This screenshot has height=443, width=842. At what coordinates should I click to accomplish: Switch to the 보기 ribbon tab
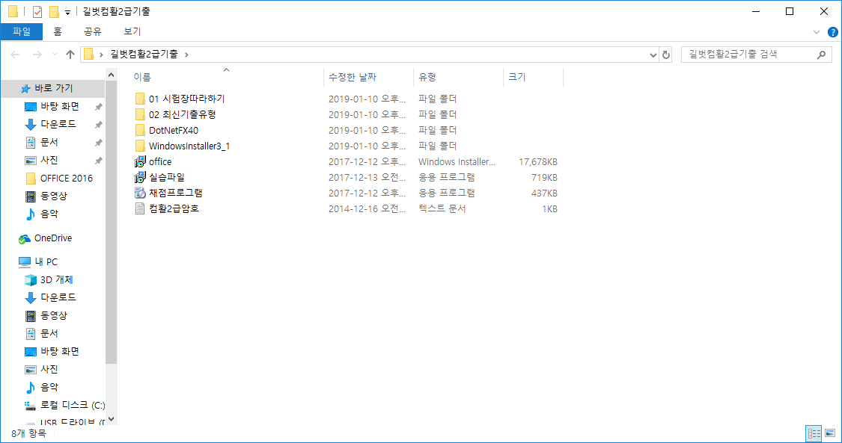point(132,31)
